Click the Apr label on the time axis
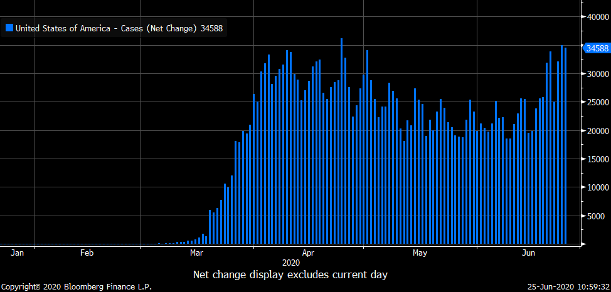 (x=308, y=253)
